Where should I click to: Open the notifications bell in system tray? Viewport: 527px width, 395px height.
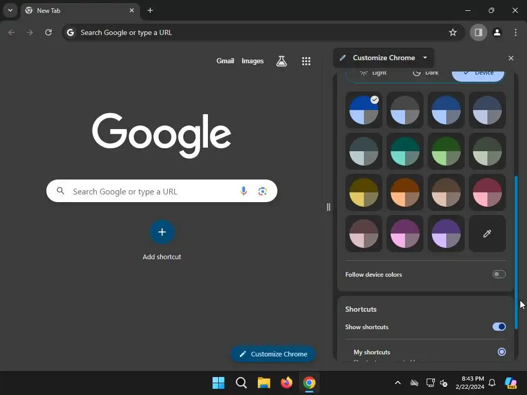(x=491, y=383)
